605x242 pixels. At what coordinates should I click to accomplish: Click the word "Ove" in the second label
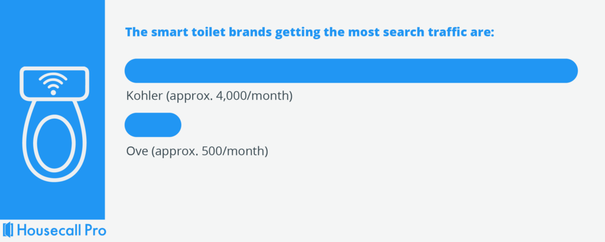[x=137, y=152]
